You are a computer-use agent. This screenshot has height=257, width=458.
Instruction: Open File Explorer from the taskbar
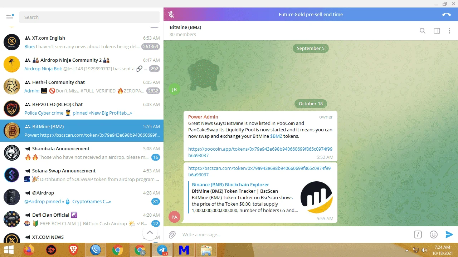click(206, 250)
